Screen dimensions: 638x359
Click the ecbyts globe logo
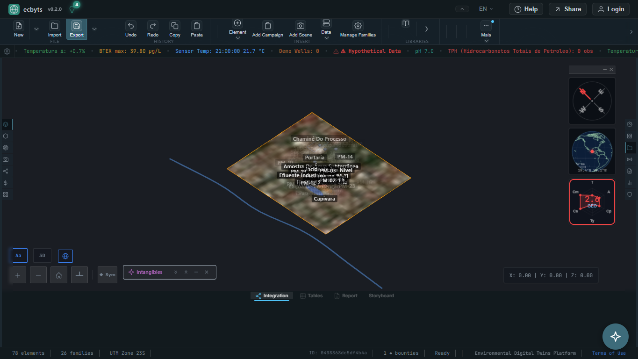tap(14, 9)
